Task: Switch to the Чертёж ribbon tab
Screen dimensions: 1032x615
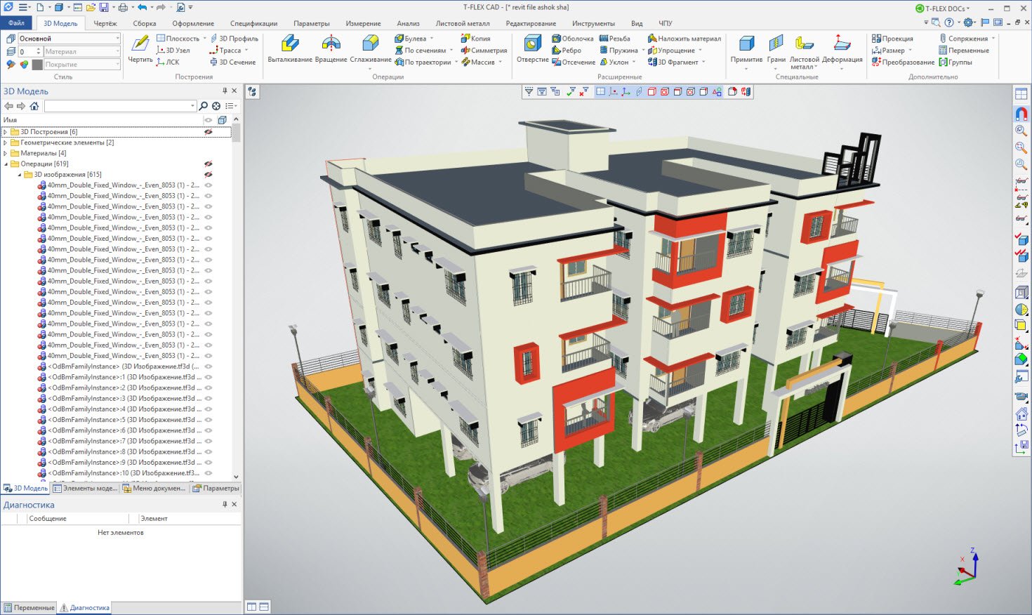Action: pyautogui.click(x=105, y=23)
